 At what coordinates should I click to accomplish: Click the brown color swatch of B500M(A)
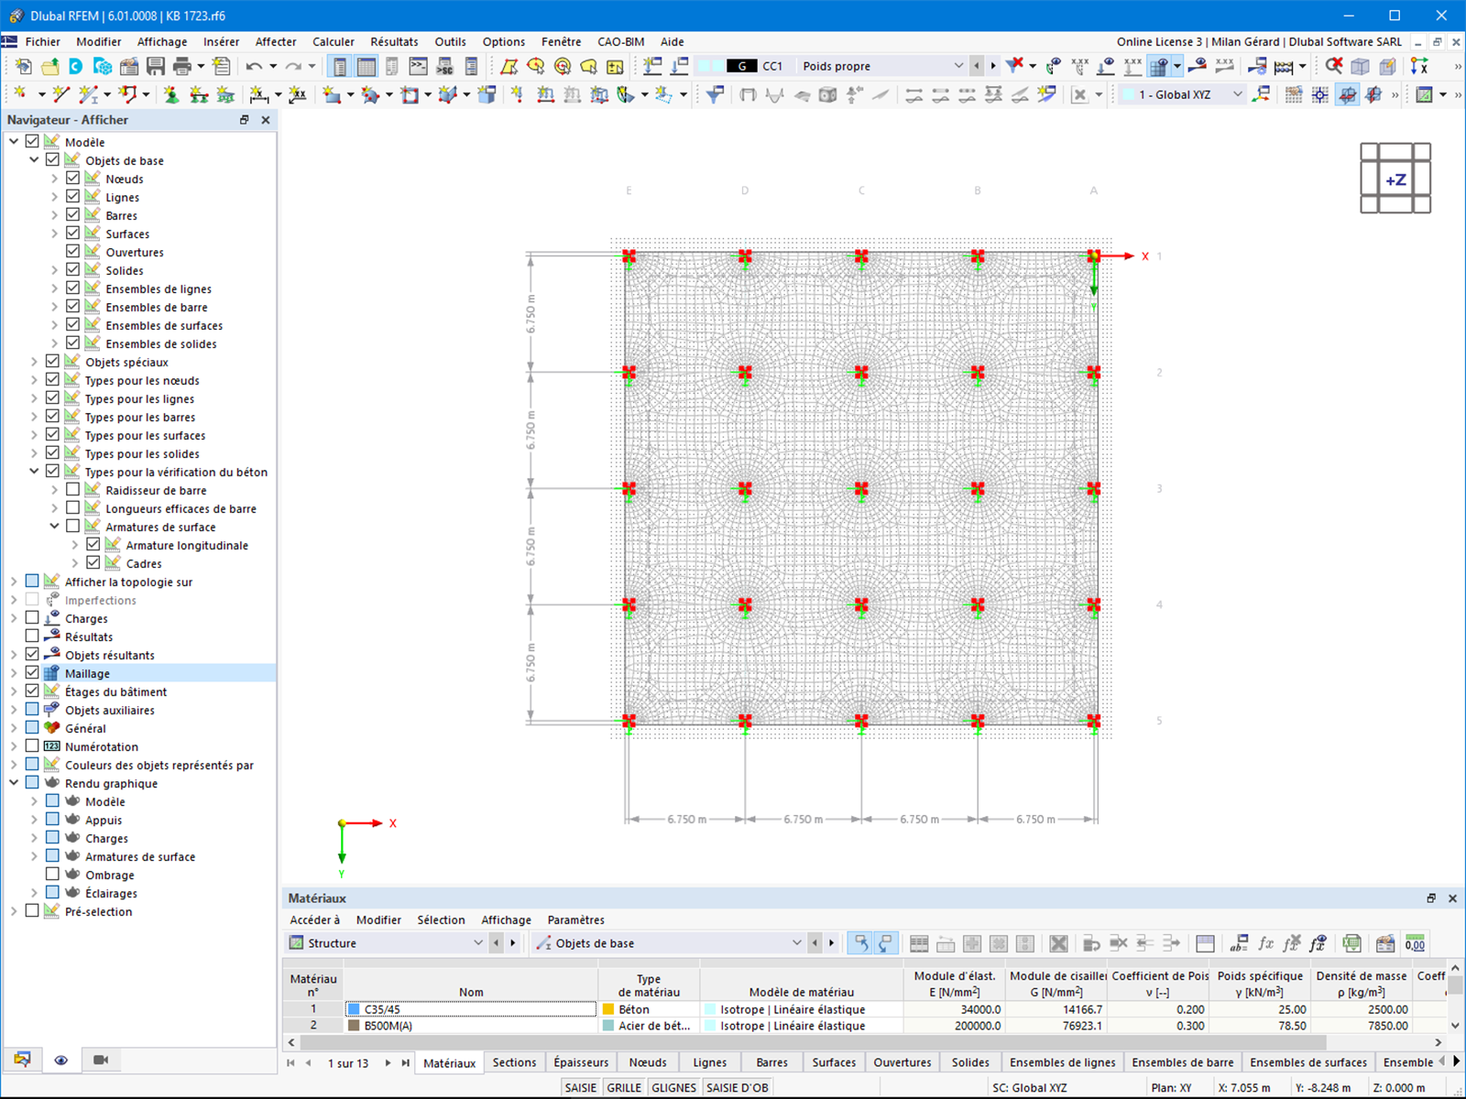(x=354, y=1026)
